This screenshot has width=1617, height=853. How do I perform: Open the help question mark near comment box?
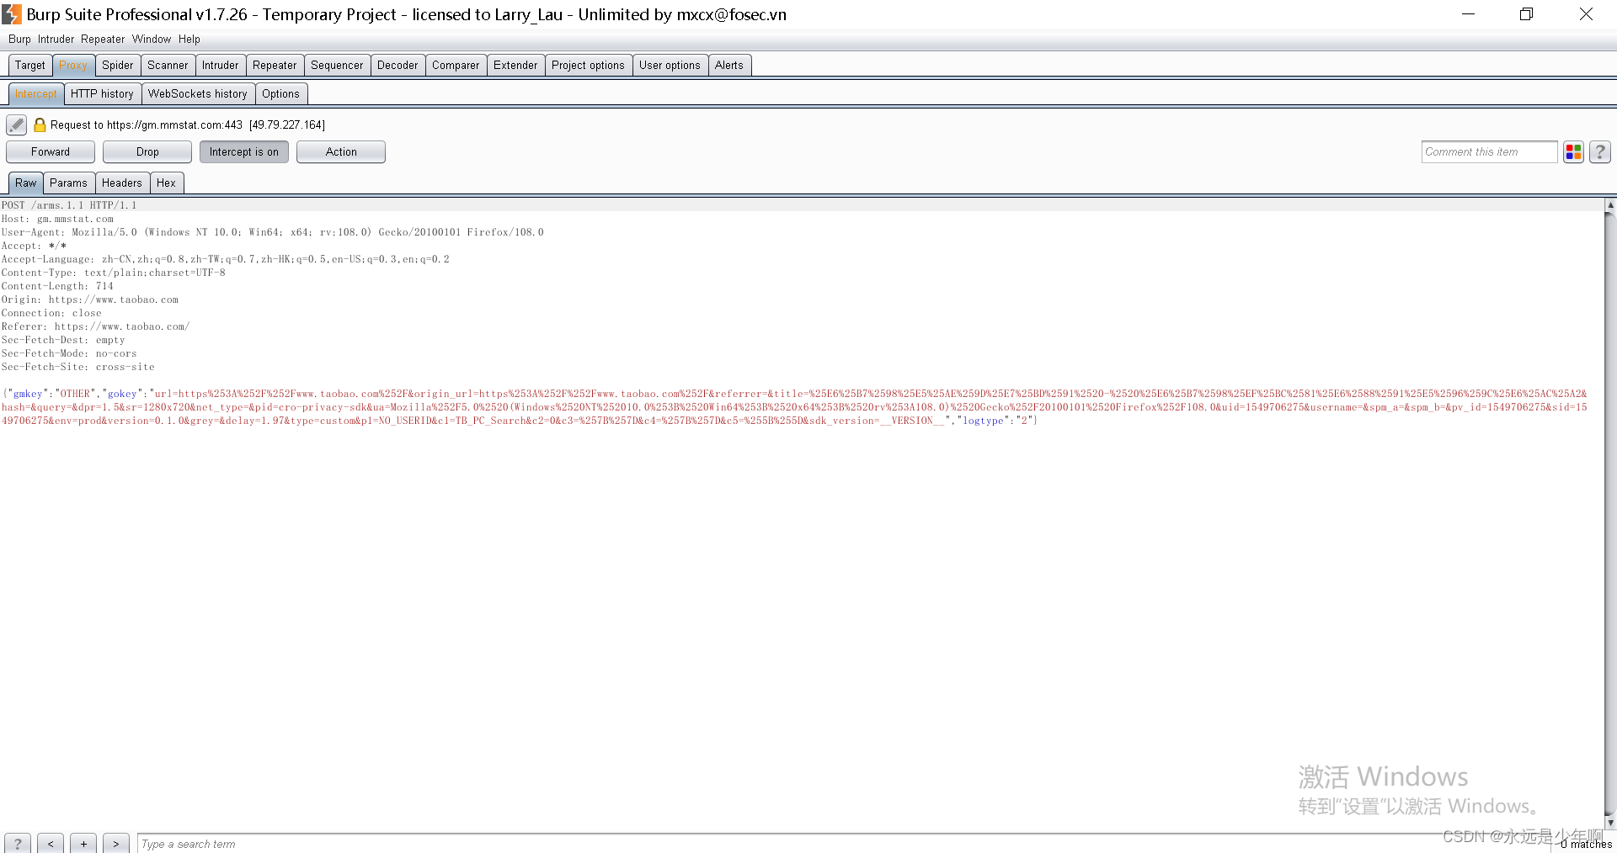(1600, 152)
